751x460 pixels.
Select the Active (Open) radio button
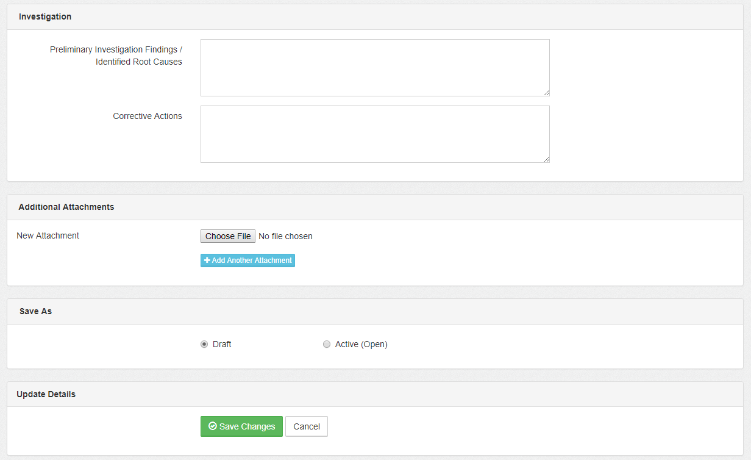(x=327, y=344)
